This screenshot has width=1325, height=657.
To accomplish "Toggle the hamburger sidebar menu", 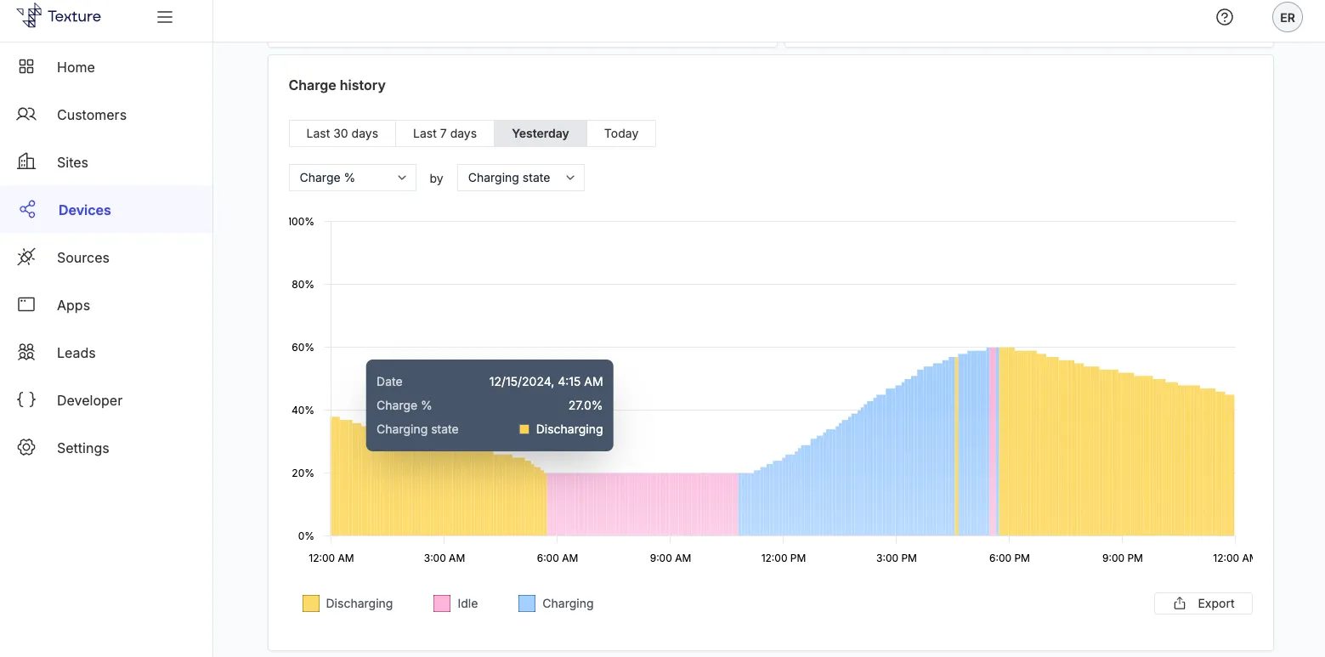I will (165, 17).
